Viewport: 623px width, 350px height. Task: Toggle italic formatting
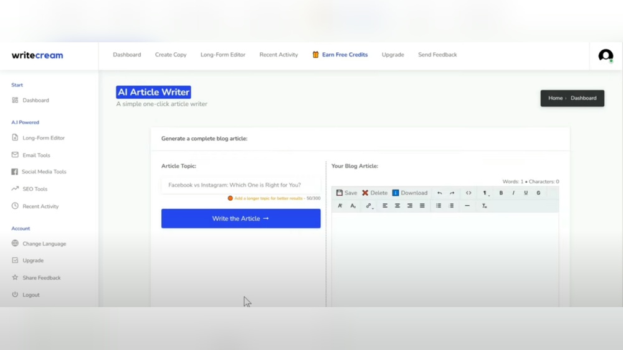(x=513, y=193)
